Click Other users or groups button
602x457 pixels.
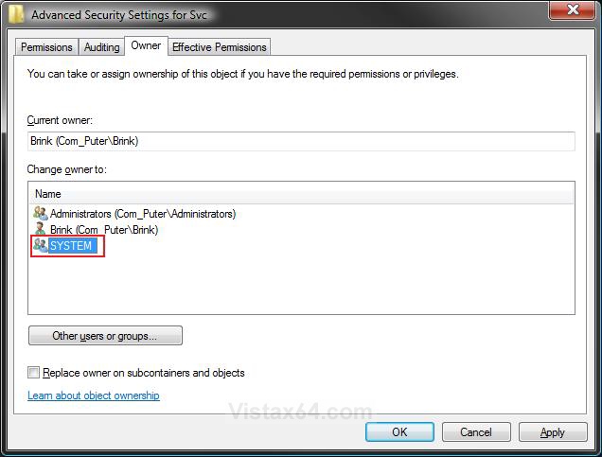point(105,336)
